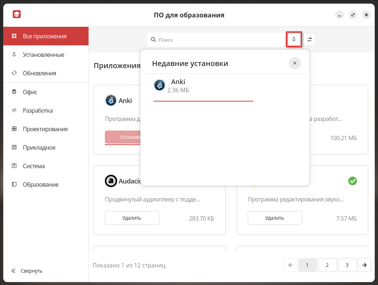Go to Установленные in sidebar
This screenshot has height=285, width=378.
pos(44,55)
